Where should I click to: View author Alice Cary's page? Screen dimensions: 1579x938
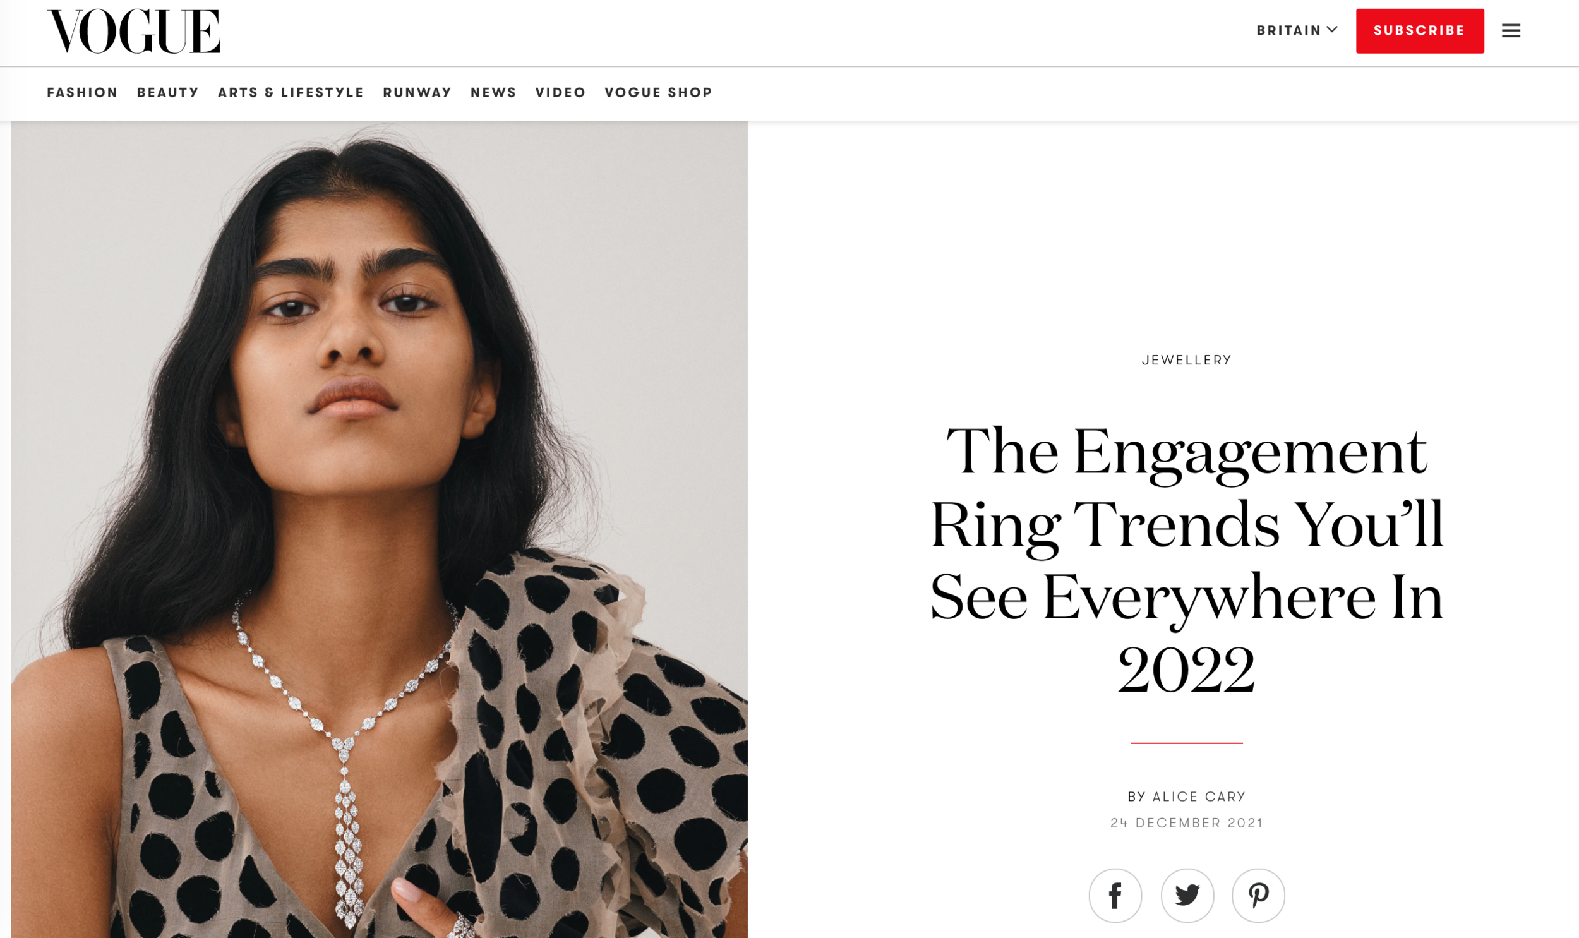click(1199, 797)
